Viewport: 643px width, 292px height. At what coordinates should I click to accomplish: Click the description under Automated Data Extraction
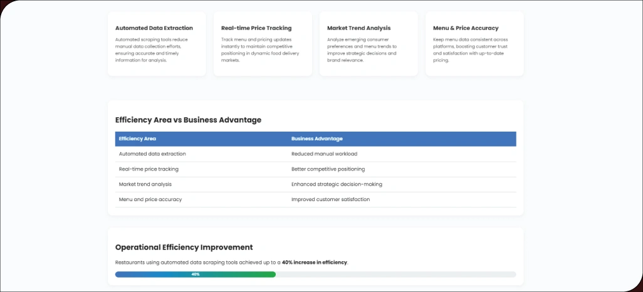coord(151,50)
